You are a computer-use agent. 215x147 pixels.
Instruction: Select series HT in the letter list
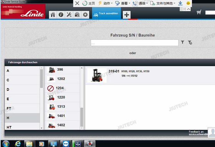tap(22, 127)
